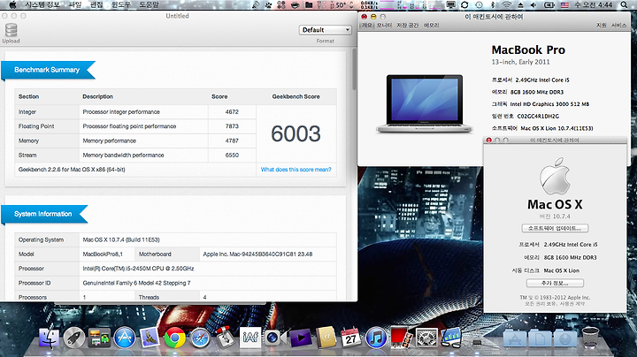Image resolution: width=637 pixels, height=357 pixels.
Task: Open iTunes from the Dock
Action: click(x=376, y=338)
